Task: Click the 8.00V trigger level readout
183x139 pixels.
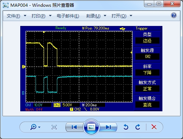Action: (95, 109)
